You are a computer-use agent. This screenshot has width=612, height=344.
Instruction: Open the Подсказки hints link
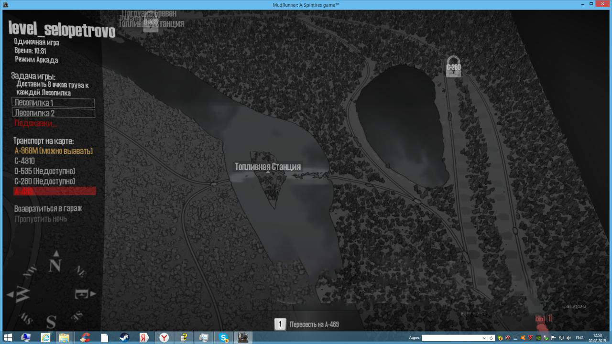[35, 124]
